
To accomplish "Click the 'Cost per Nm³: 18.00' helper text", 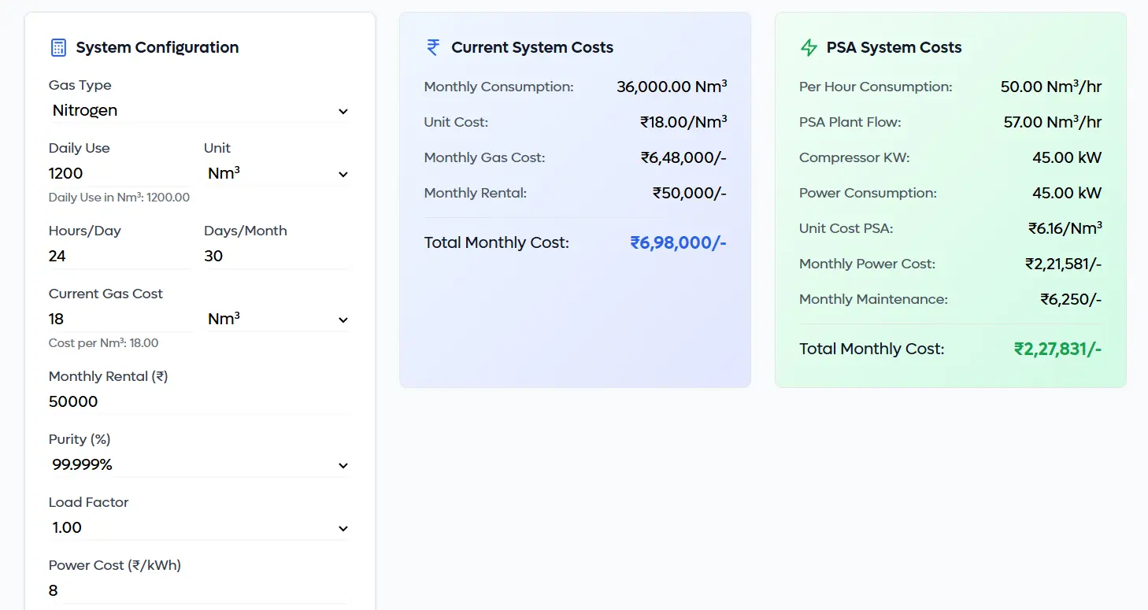I will click(x=103, y=343).
